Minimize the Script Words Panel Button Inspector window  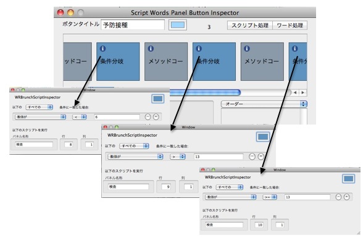70,12
